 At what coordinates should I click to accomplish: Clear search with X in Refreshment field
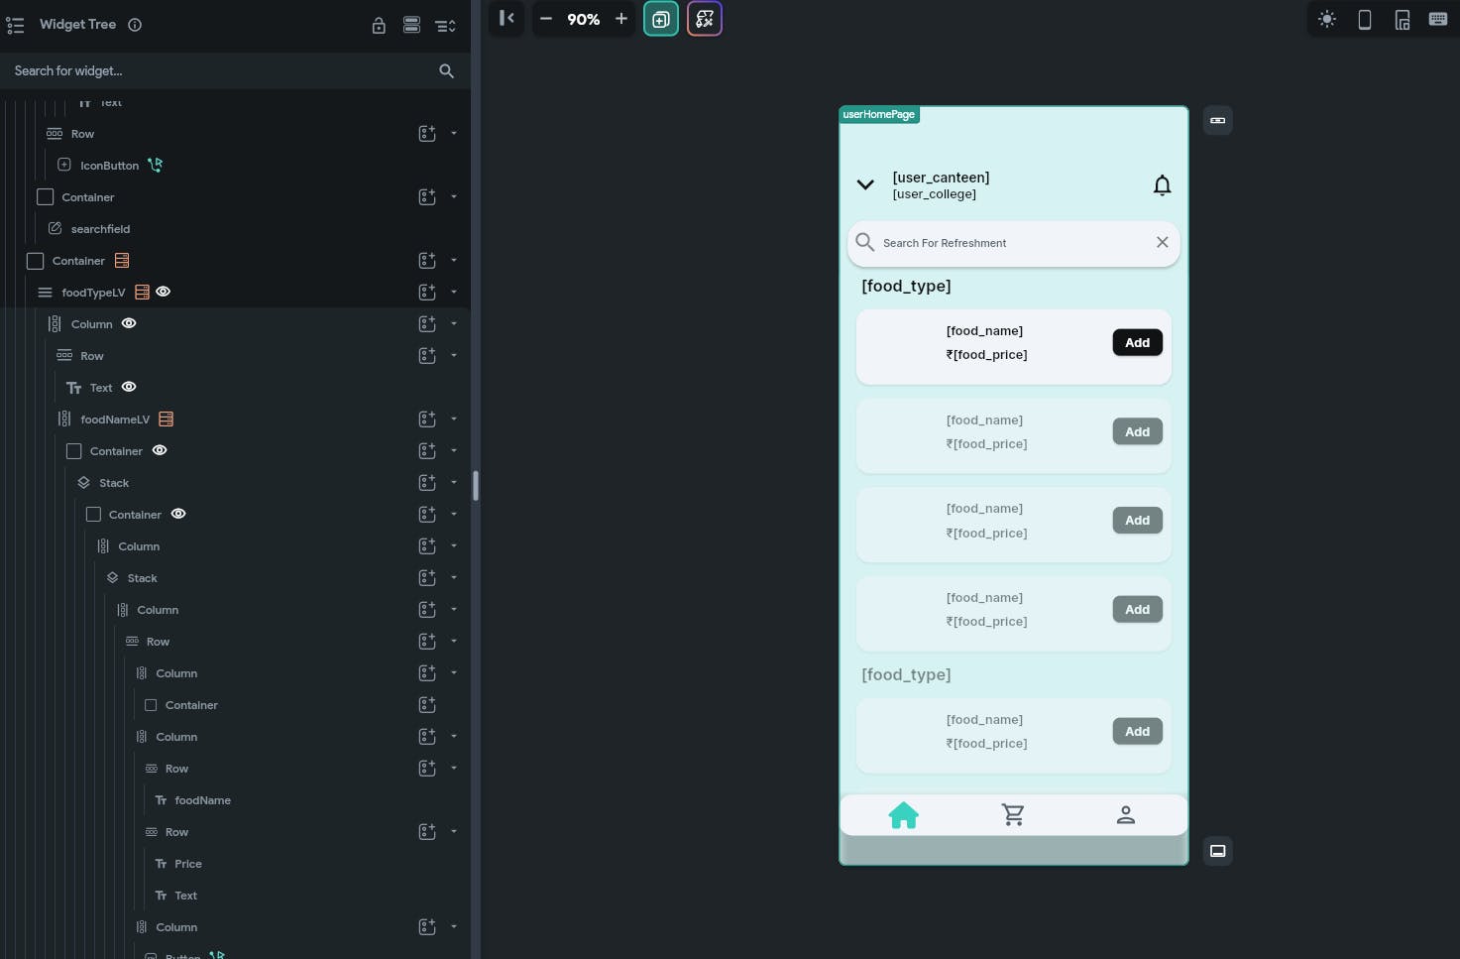pyautogui.click(x=1163, y=242)
